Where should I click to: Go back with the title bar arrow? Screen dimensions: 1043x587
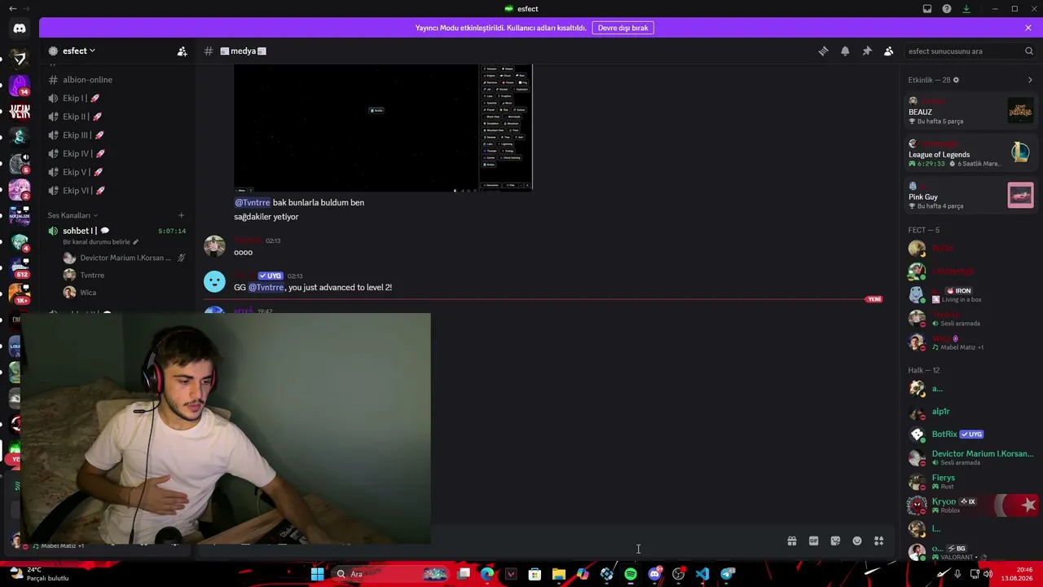pyautogui.click(x=12, y=9)
